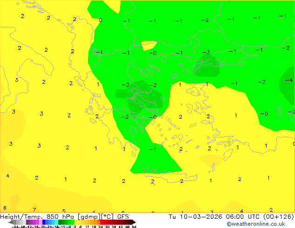This screenshot has height=228, width=295.
Task: Click the '54' legend scale label
Action: tap(134, 227)
